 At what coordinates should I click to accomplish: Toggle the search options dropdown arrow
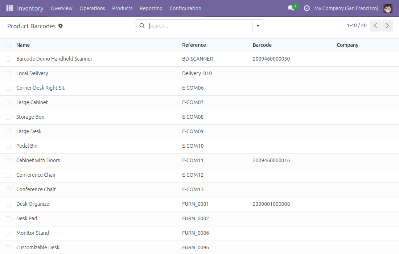(x=258, y=26)
